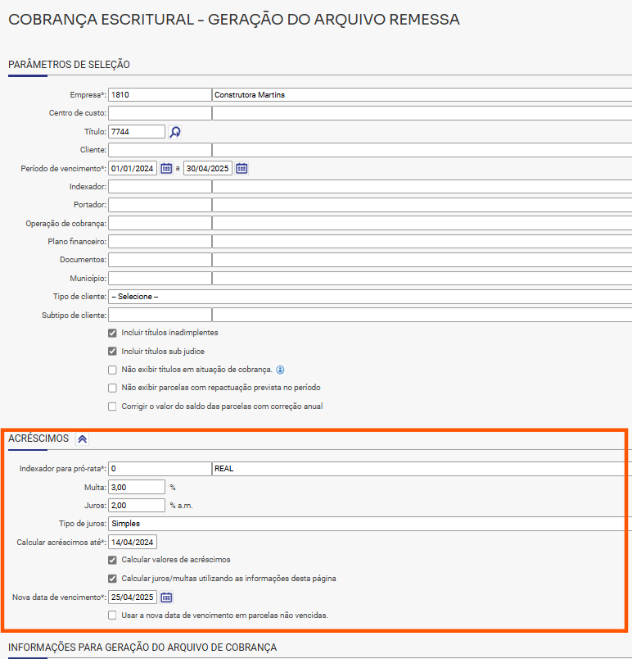Uncheck Calcular valores de acréscimos
The image size is (632, 659).
pos(112,561)
